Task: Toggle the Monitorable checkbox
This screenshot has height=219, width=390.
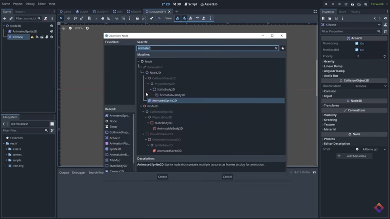Action: [x=357, y=50]
